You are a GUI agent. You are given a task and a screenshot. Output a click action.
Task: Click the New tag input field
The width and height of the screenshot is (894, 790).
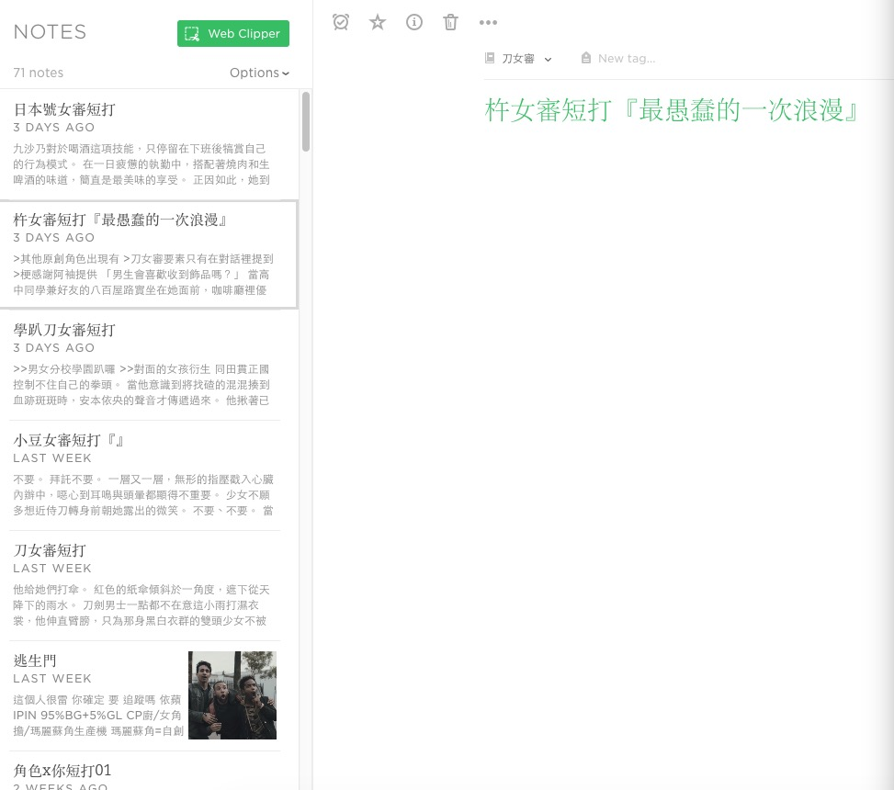(626, 58)
